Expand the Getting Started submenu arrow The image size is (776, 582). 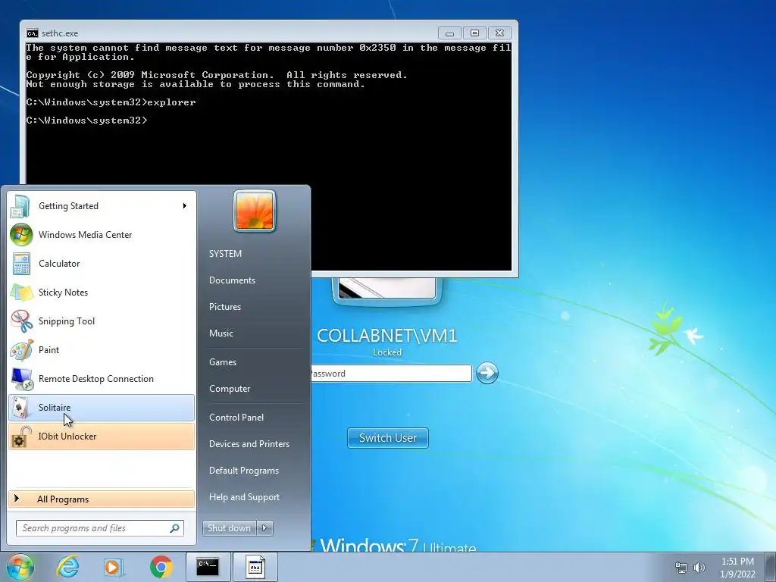coord(185,206)
